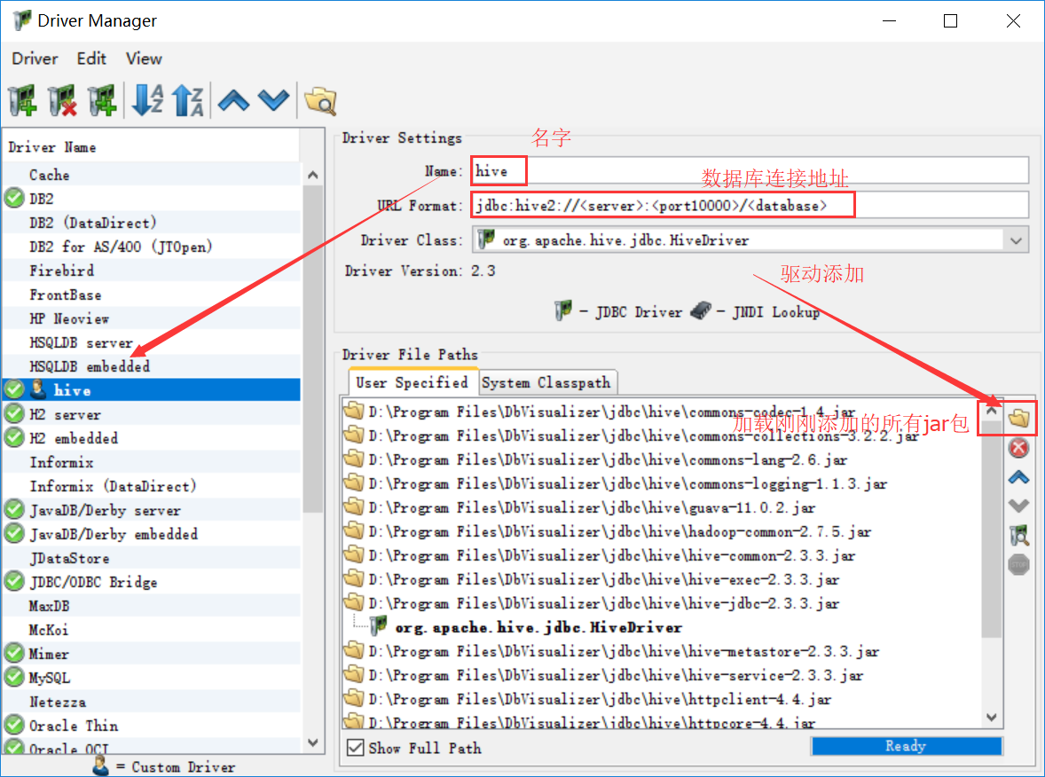Select the JDBC/ODBC Bridge driver
Screen dimensions: 1045x777
click(152, 582)
